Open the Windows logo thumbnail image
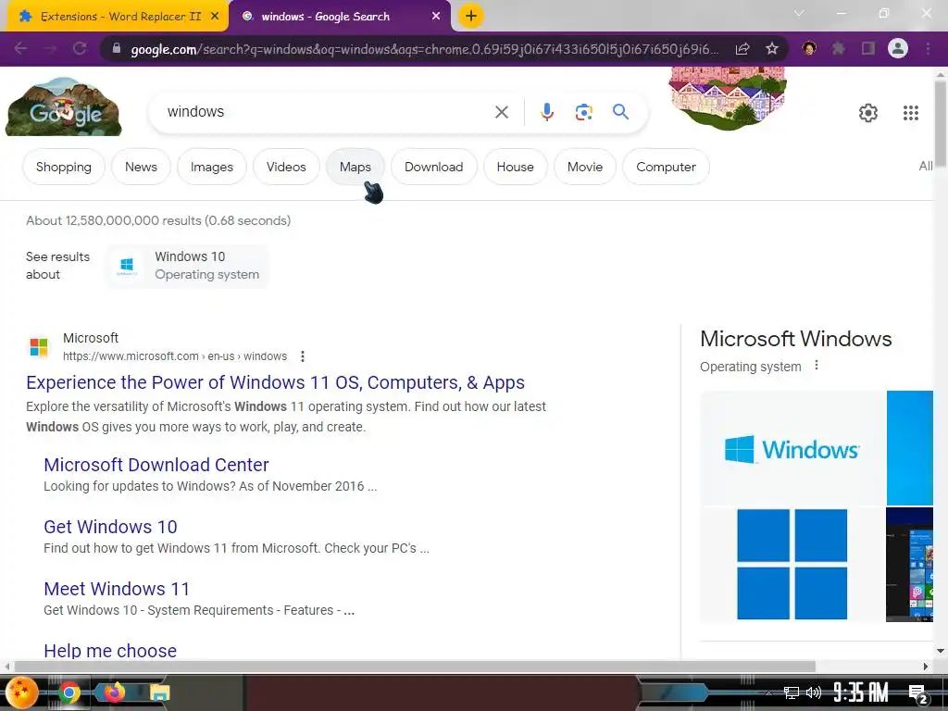Screen dimensions: 948x711 coord(792,448)
